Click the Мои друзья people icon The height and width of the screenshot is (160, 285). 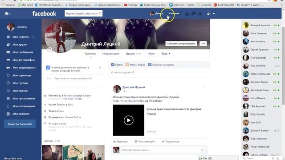coord(8,44)
